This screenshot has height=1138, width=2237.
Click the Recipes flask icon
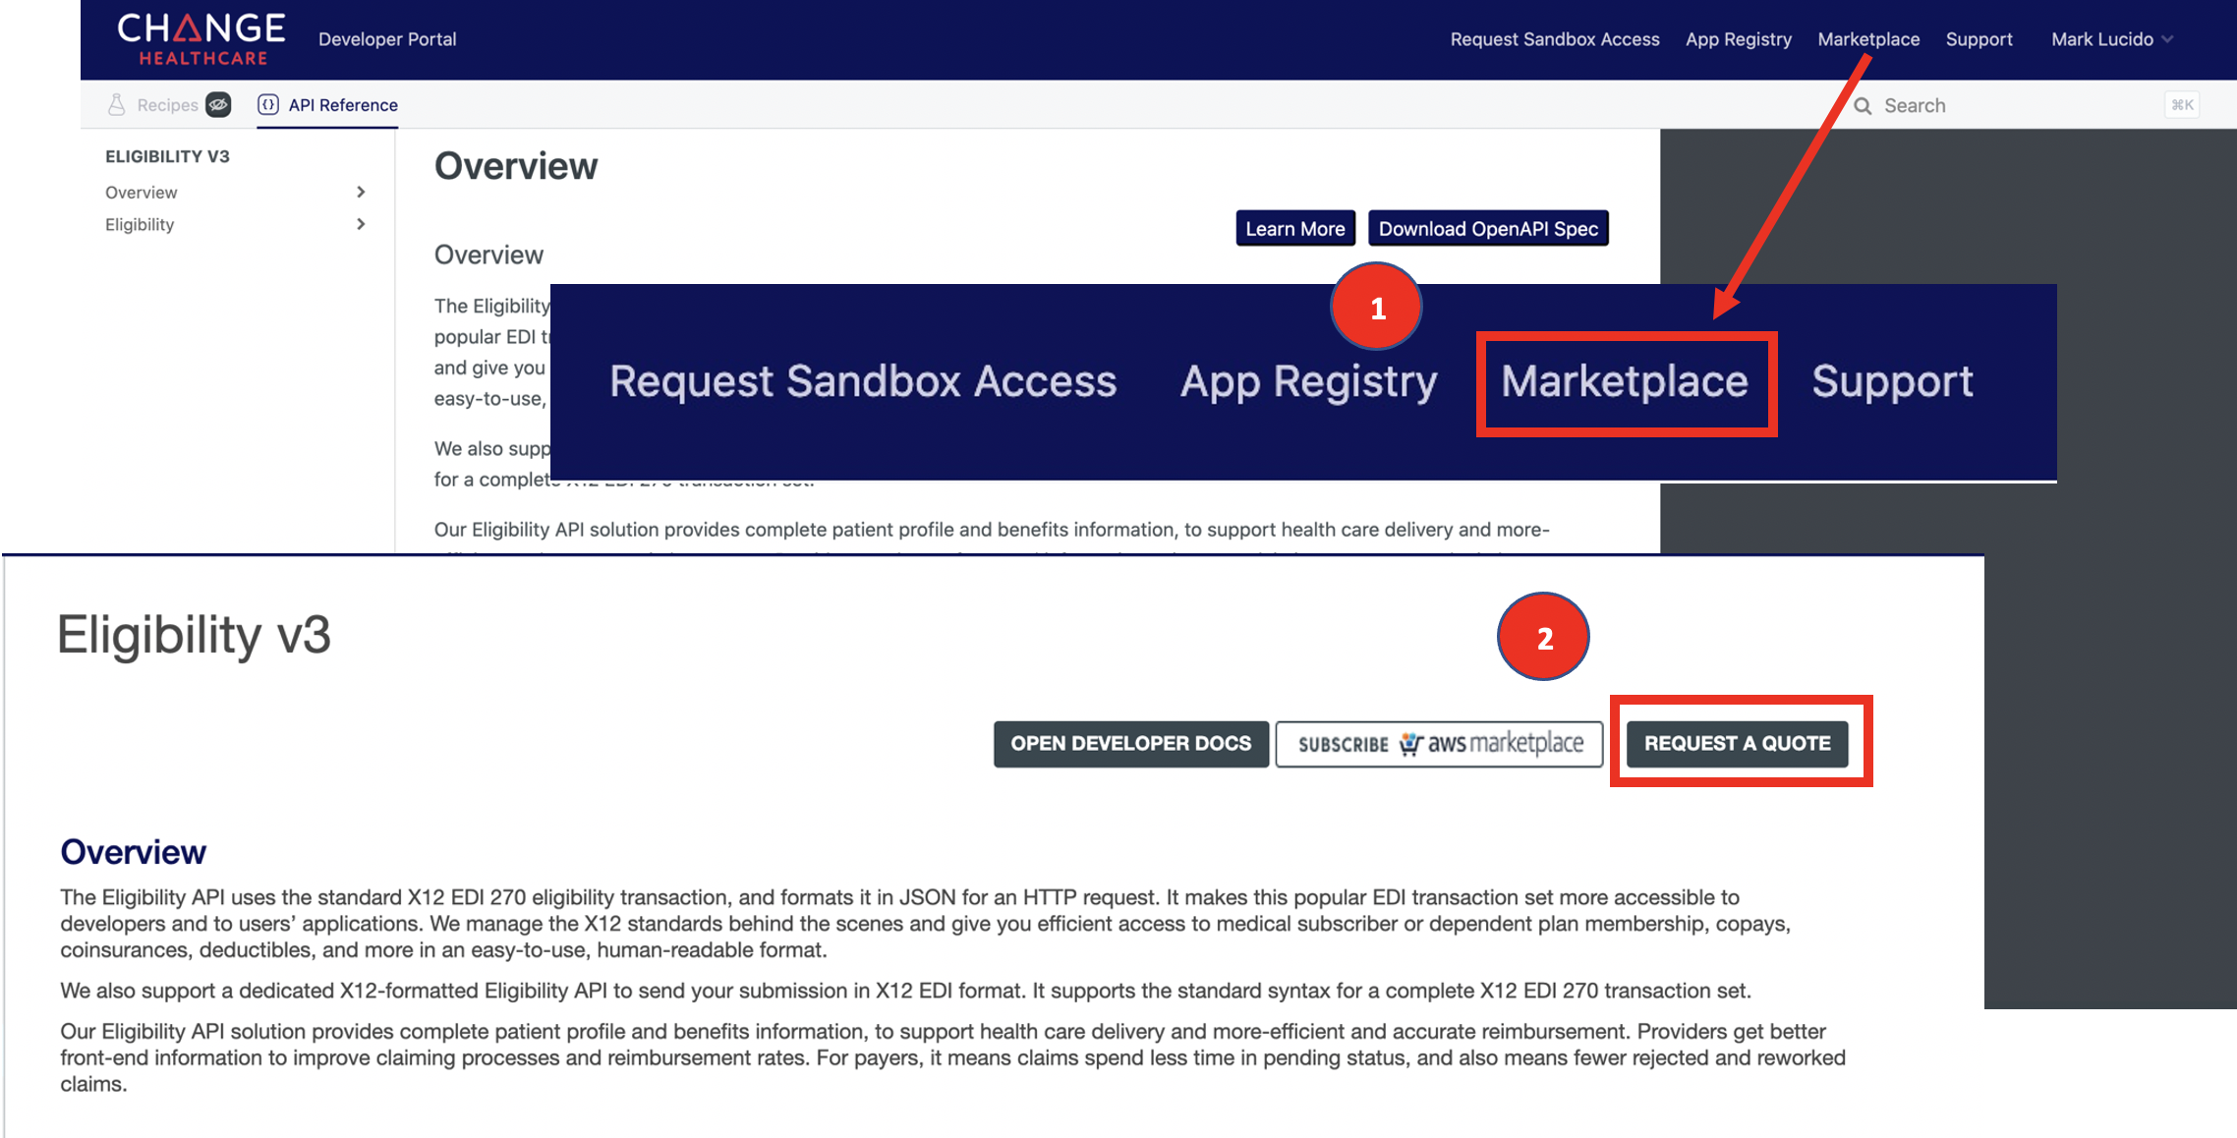(117, 105)
